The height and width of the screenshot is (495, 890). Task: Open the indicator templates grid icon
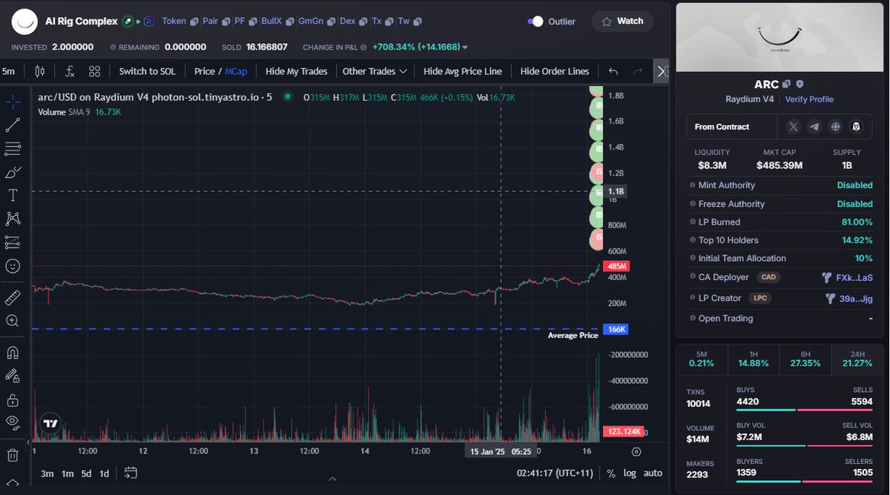[x=94, y=71]
